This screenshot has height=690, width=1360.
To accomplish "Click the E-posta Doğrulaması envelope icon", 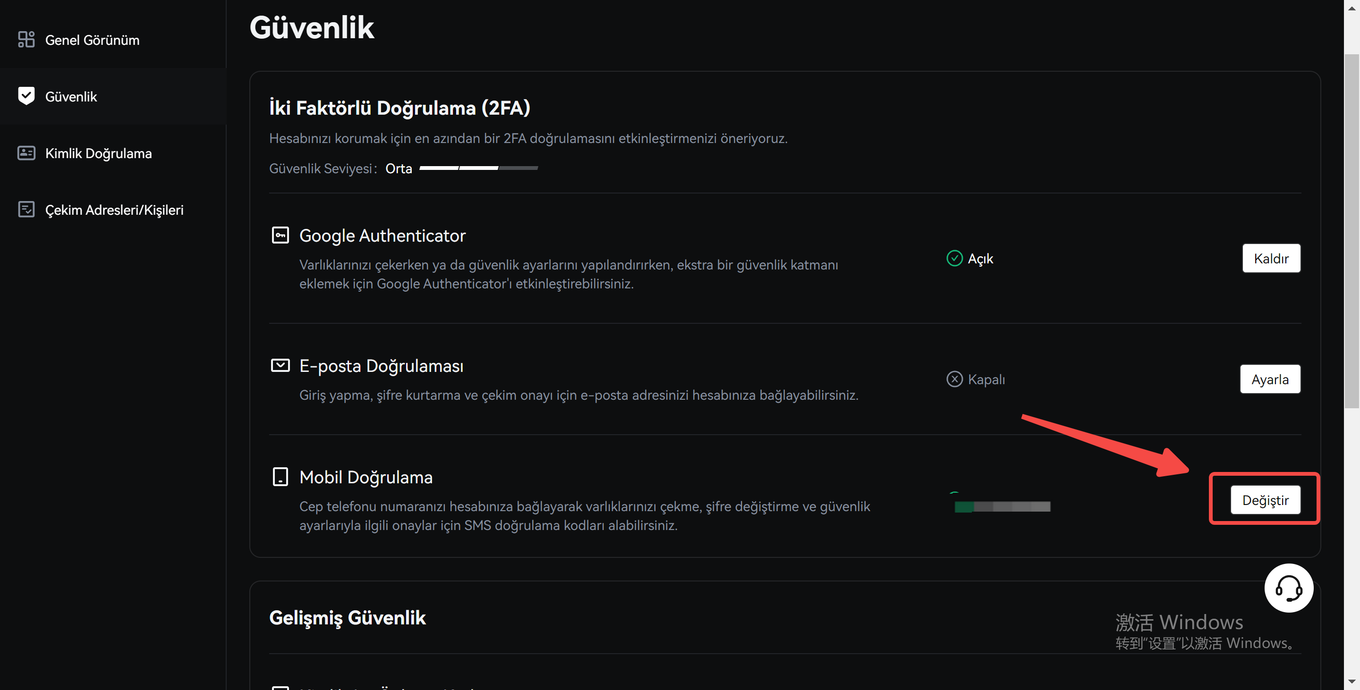I will [280, 365].
